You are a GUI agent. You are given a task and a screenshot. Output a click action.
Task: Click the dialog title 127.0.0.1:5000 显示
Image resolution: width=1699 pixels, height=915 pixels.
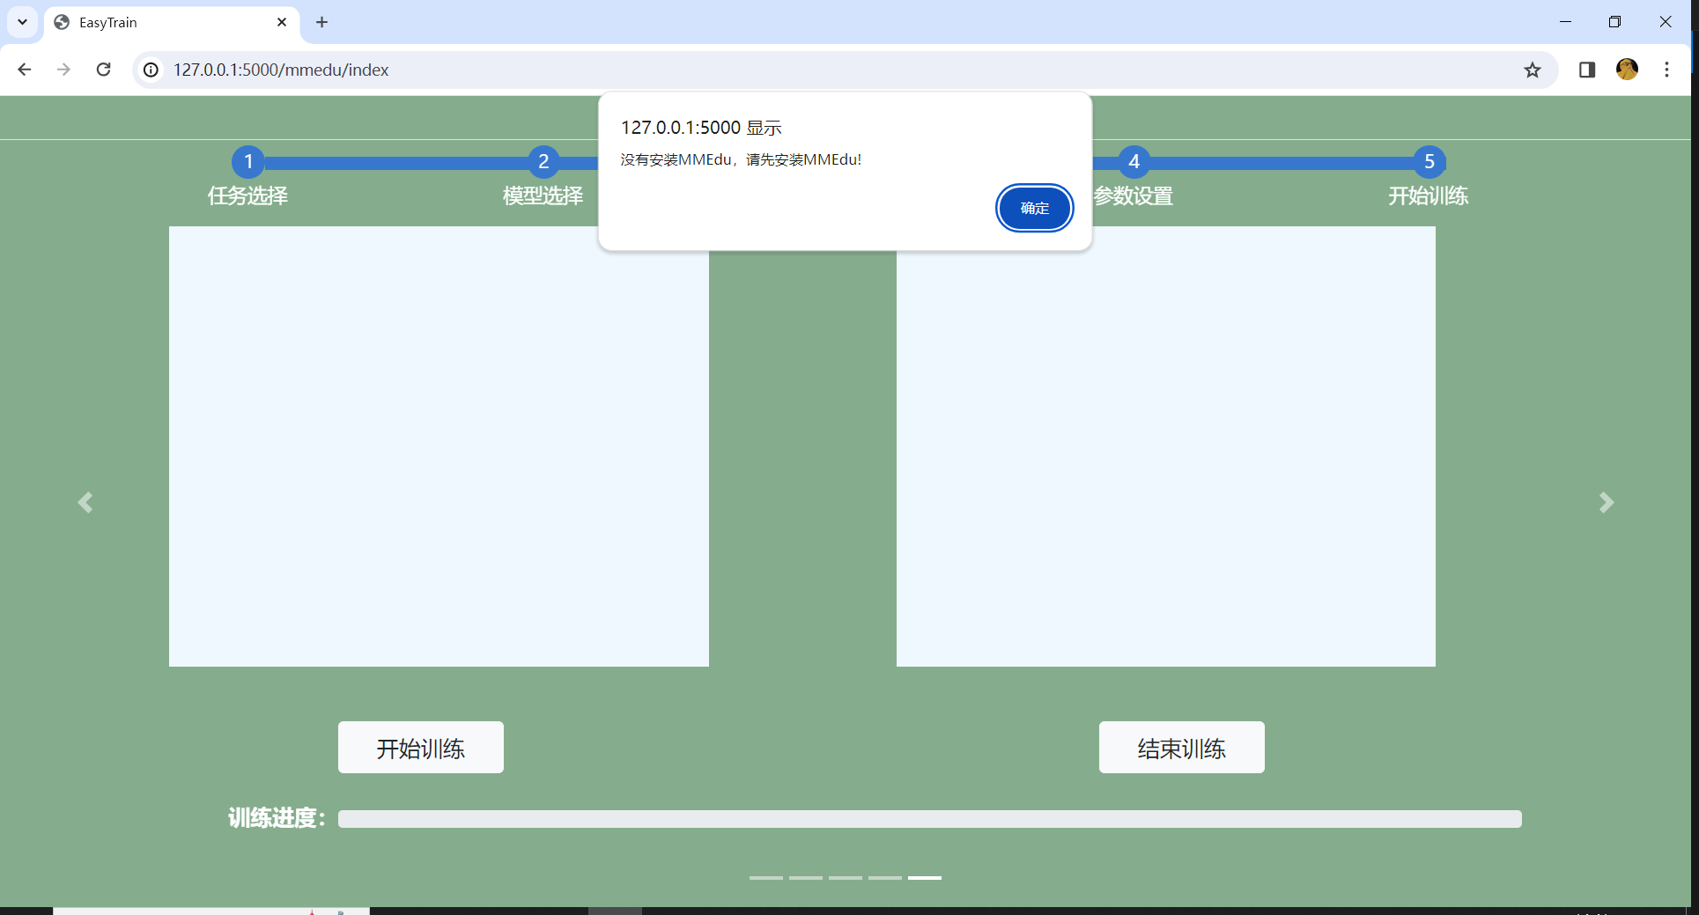click(x=701, y=128)
